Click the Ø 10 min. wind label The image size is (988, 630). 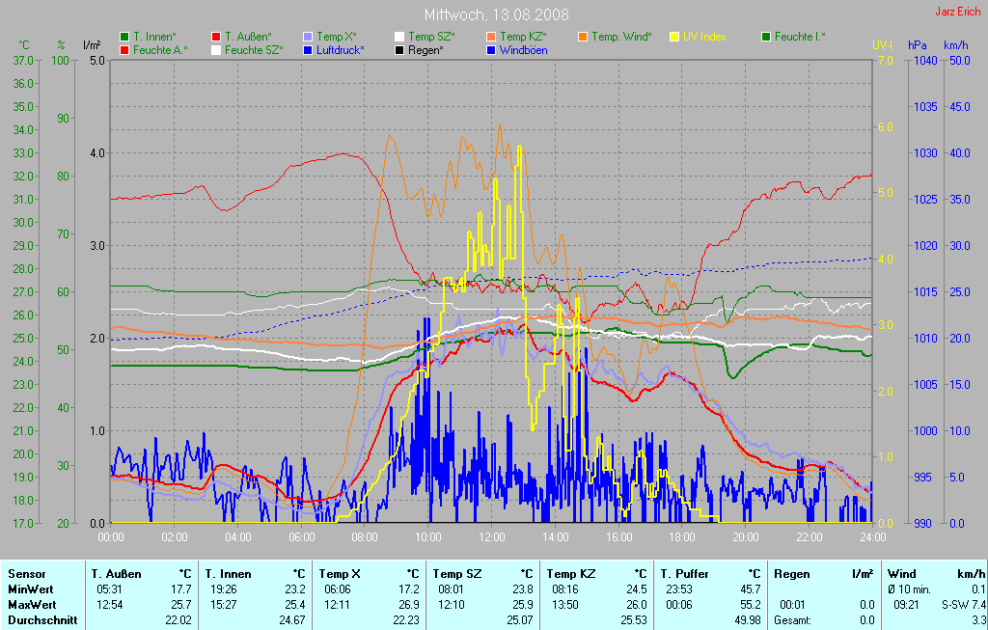tap(911, 589)
